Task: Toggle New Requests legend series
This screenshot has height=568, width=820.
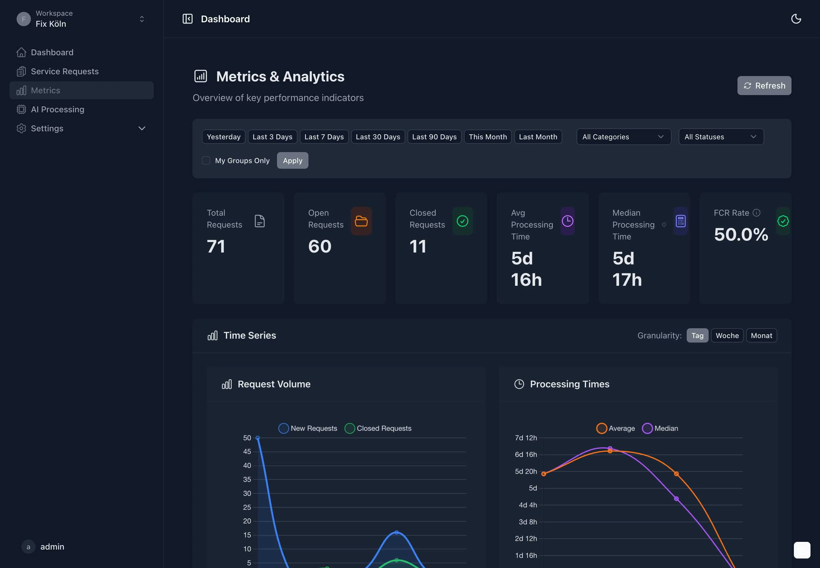Action: point(284,428)
